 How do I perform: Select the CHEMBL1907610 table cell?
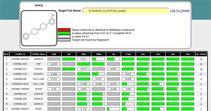tap(20, 59)
